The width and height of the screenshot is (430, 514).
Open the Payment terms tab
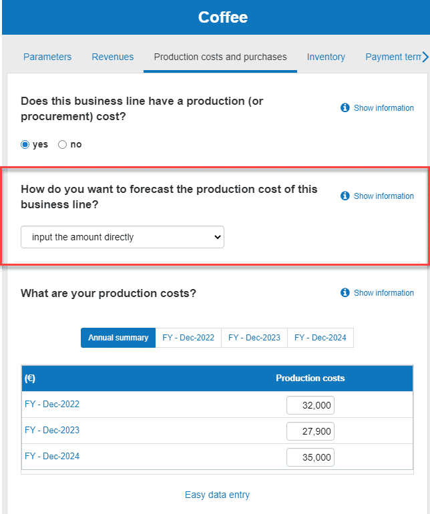(x=393, y=57)
